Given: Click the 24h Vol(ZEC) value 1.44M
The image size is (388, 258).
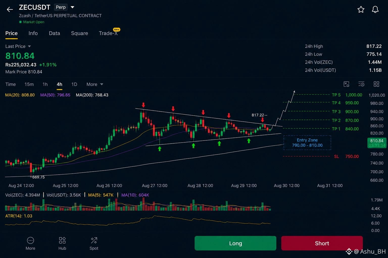Looking at the screenshot, I should [375, 62].
